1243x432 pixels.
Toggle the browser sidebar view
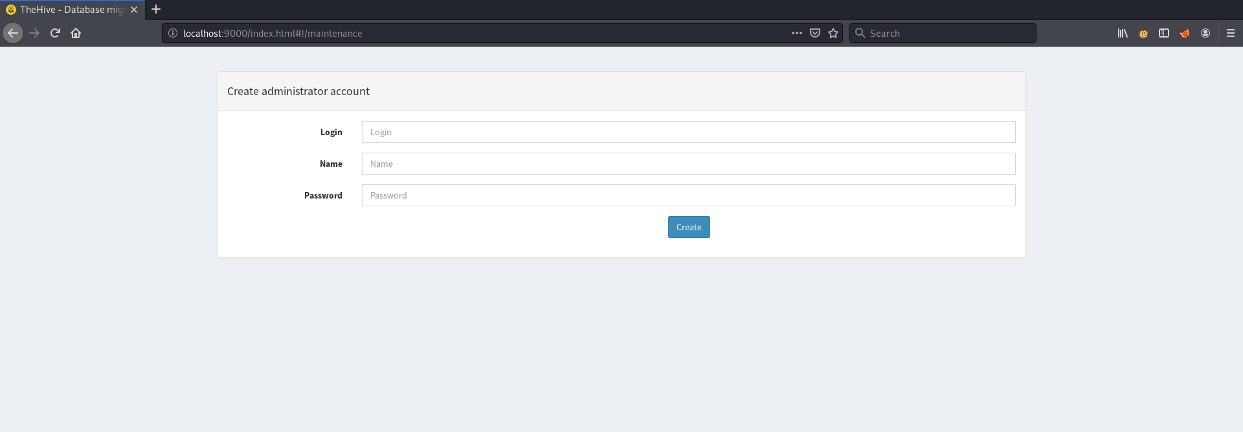click(1164, 33)
